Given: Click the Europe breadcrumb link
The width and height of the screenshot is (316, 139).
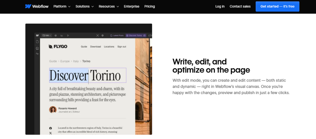Looking at the screenshot, I should tap(65, 61).
